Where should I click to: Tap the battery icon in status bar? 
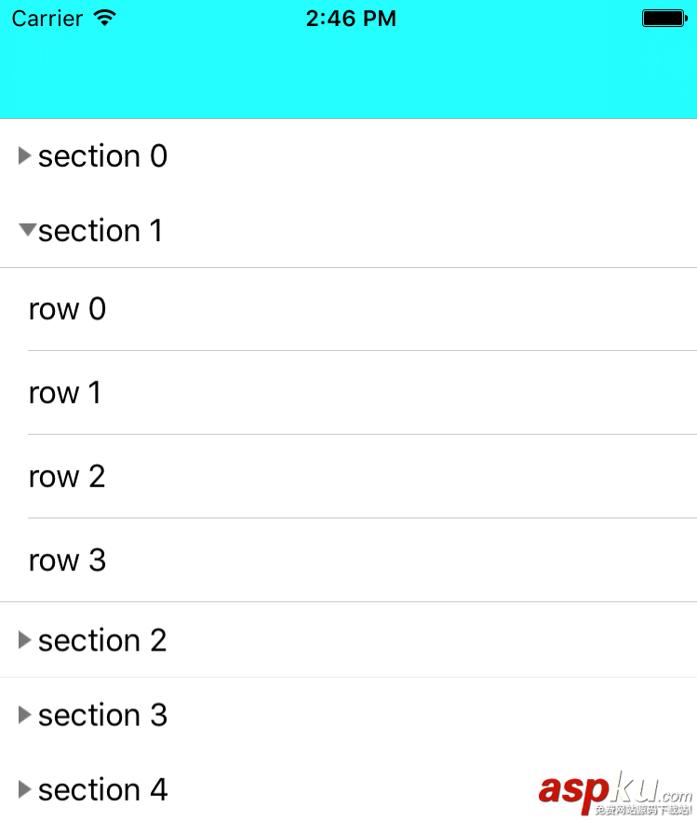click(663, 18)
